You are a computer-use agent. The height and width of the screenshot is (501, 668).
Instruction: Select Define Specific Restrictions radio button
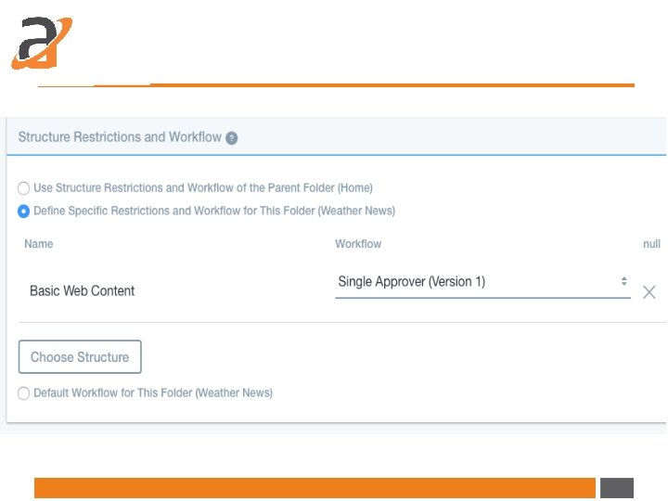(24, 211)
